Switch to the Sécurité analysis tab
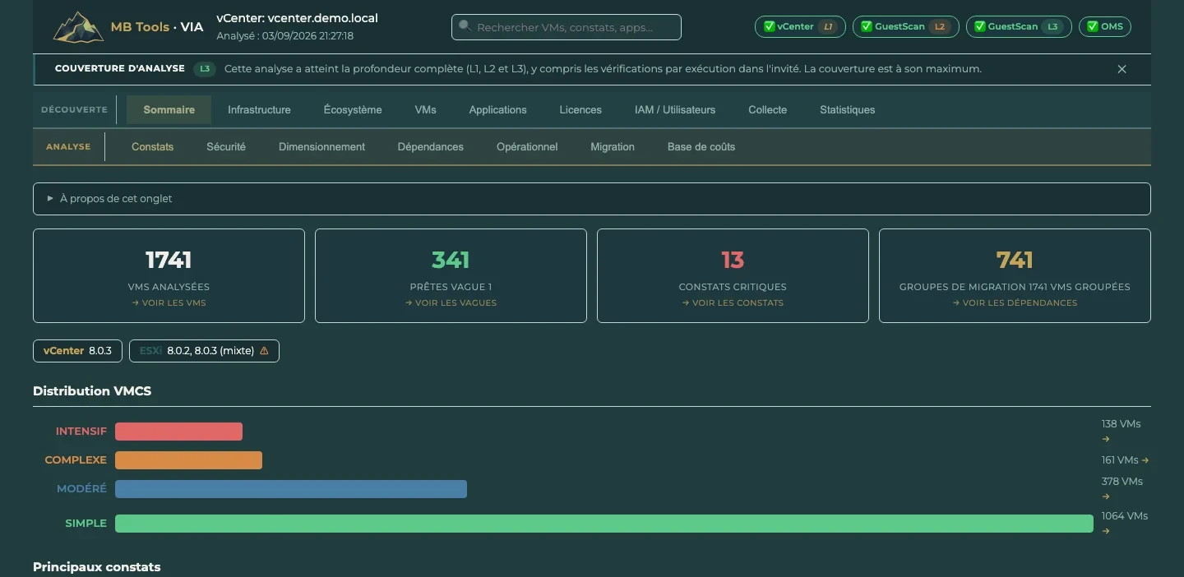Image resolution: width=1184 pixels, height=577 pixels. coord(226,146)
